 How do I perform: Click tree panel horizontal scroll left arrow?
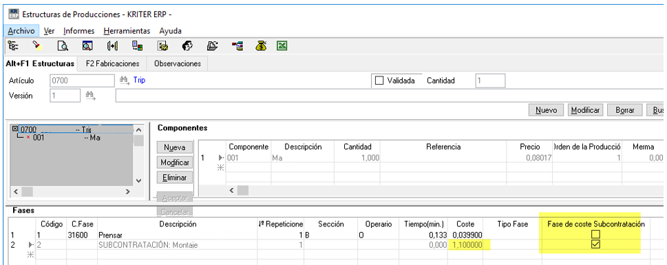click(x=15, y=191)
